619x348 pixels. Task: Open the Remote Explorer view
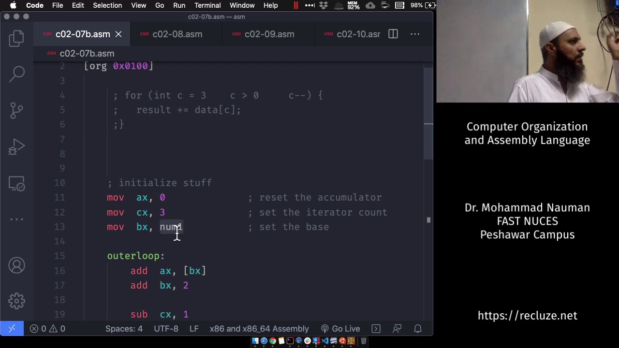[16, 184]
